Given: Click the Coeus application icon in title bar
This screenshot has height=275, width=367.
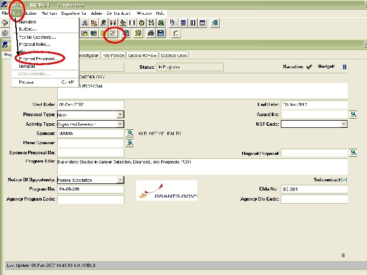Looking at the screenshot, I should (4, 5).
